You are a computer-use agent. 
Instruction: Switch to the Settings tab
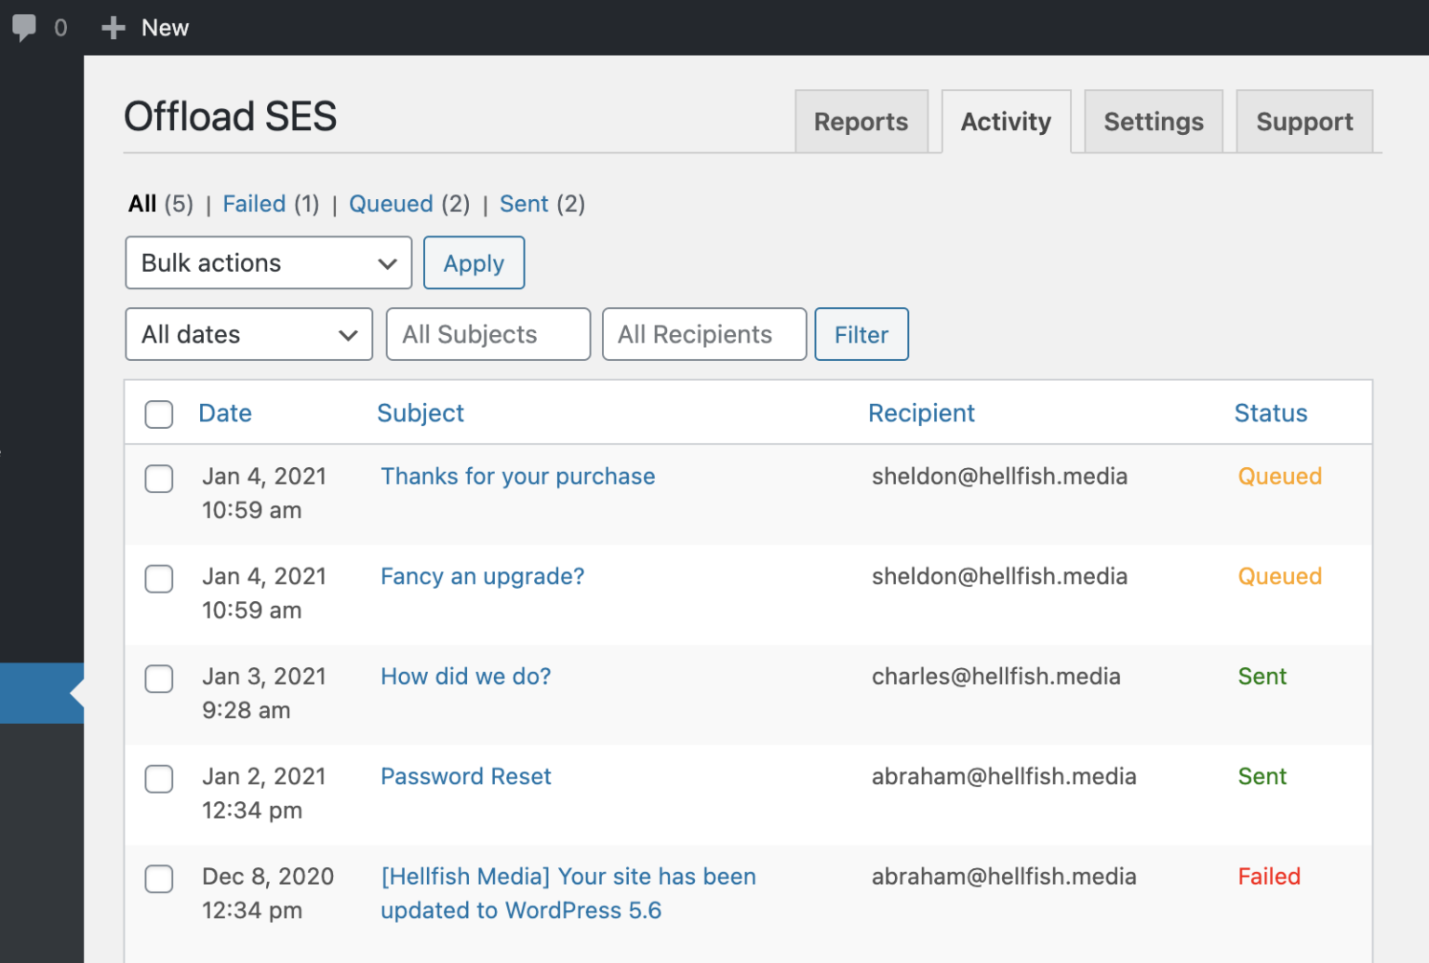[x=1153, y=121]
